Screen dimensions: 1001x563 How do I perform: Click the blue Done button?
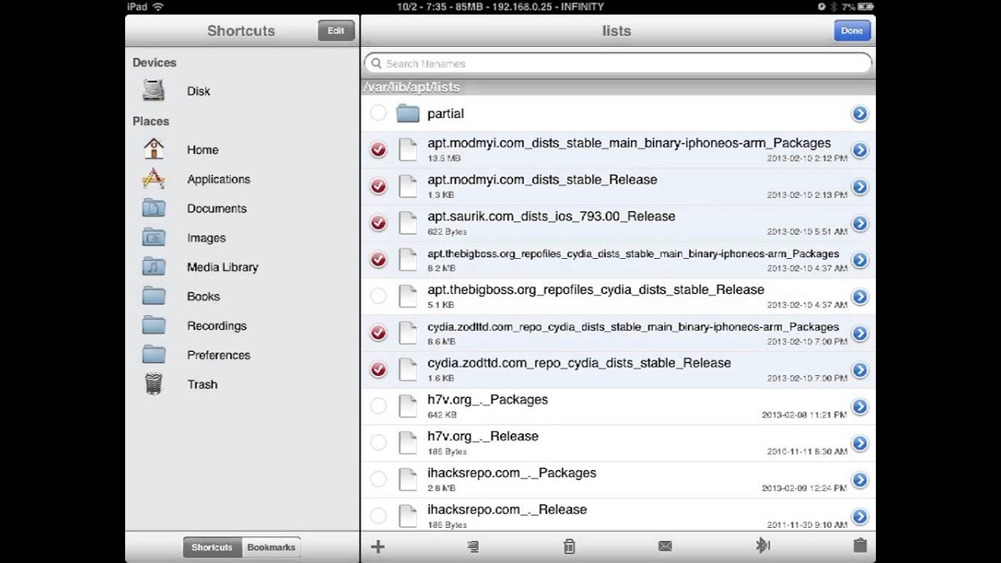pos(852,30)
